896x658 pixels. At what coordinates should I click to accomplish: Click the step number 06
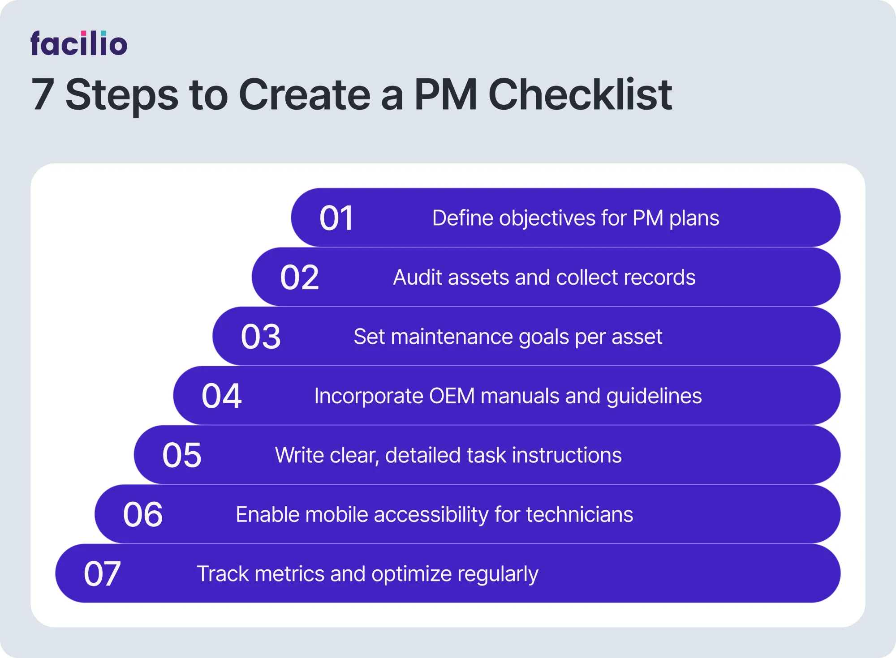tap(143, 515)
